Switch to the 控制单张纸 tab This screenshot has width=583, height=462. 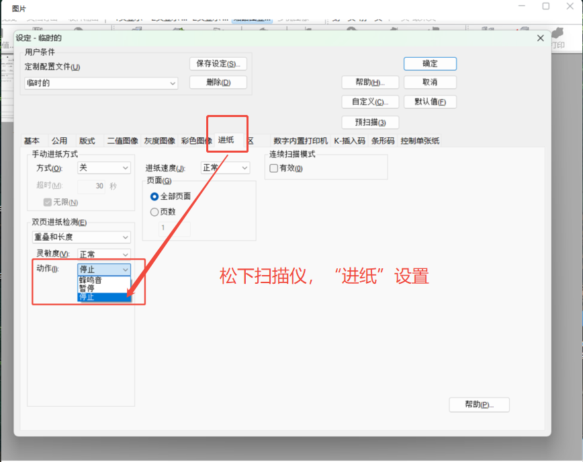tap(420, 141)
